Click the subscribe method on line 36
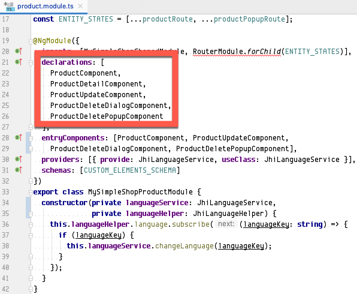Viewport: 357px width, 294px height. tap(190, 224)
